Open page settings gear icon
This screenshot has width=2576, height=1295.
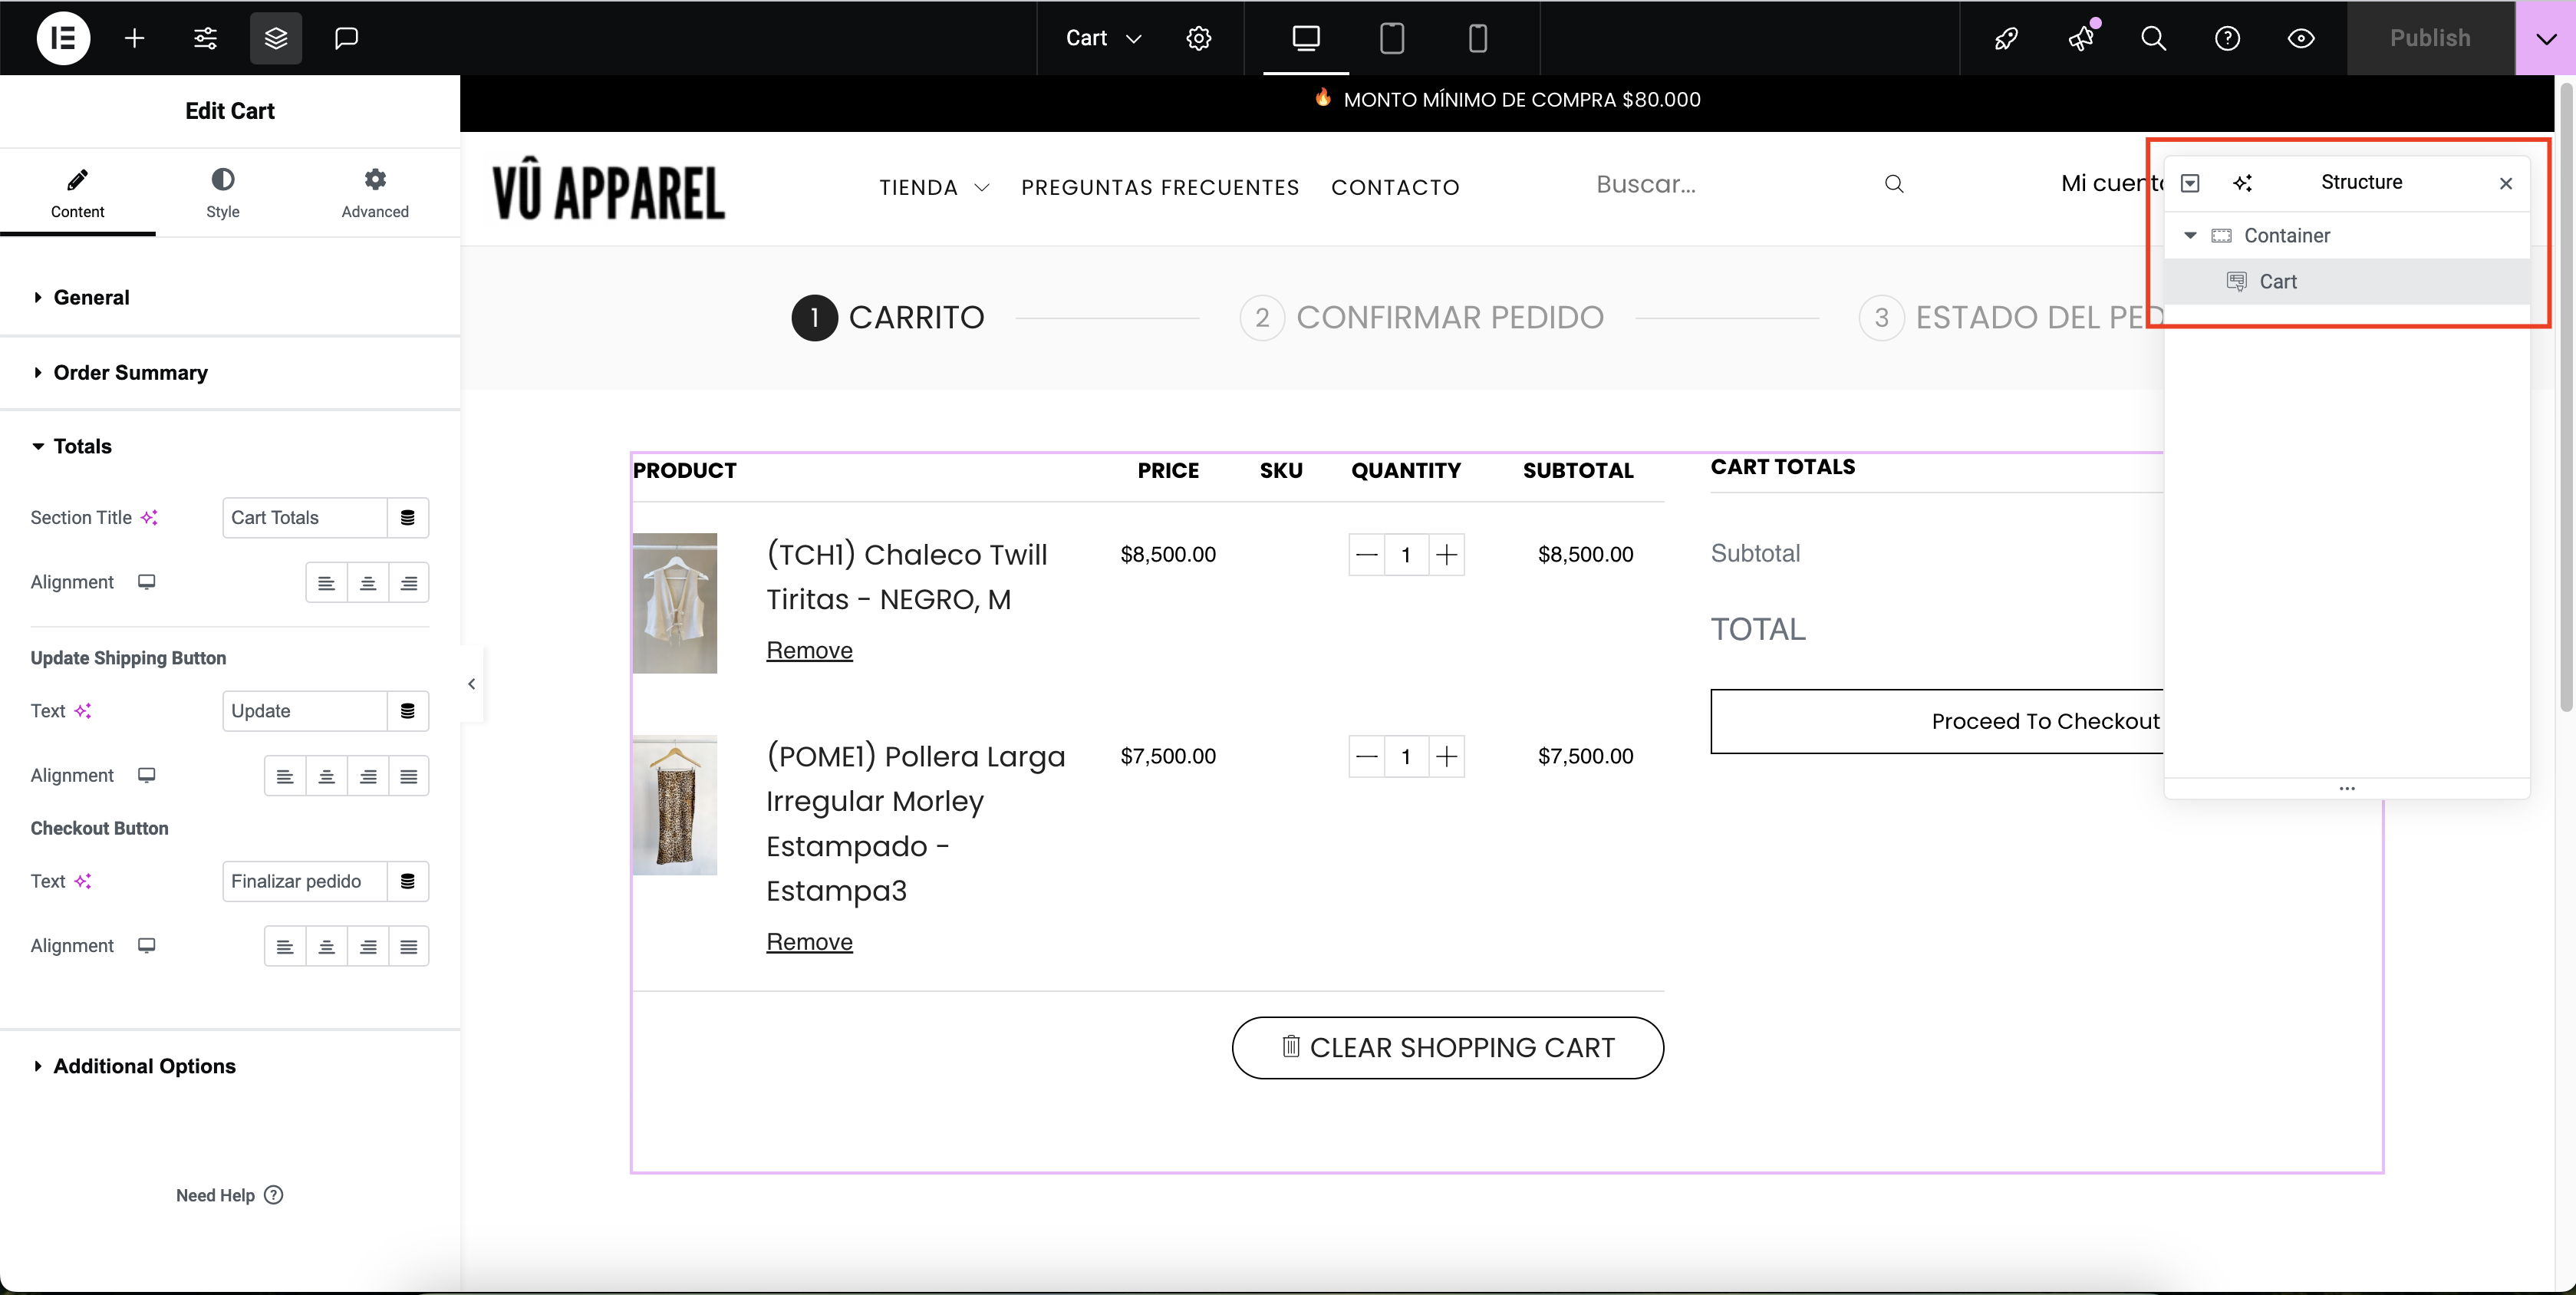click(x=1199, y=38)
